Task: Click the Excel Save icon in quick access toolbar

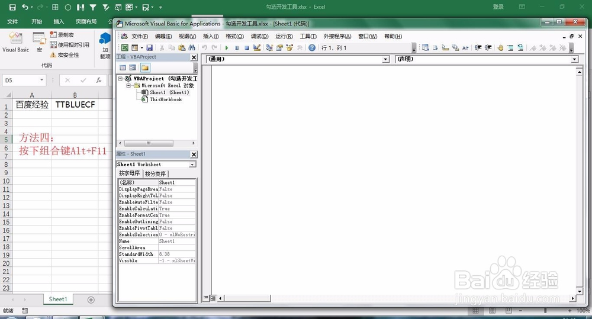Action: point(12,7)
